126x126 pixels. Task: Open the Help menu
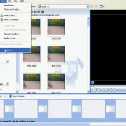coord(22,1)
